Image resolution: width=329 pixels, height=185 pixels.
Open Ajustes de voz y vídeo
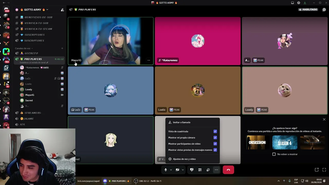(x=193, y=159)
